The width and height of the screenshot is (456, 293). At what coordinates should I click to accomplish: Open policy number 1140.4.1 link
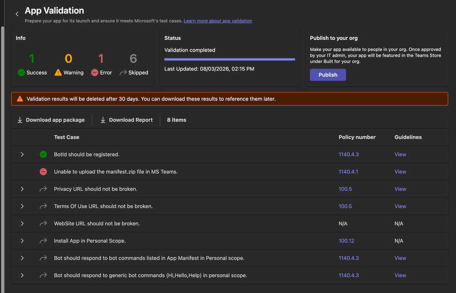click(x=348, y=172)
